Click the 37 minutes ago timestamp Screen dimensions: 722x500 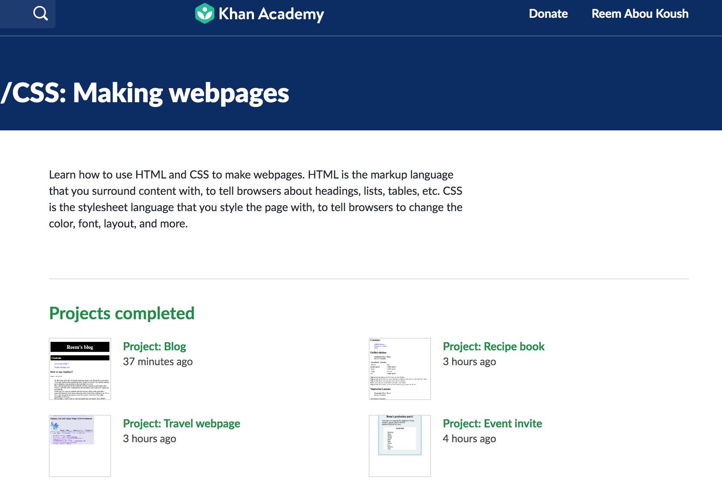pyautogui.click(x=158, y=361)
